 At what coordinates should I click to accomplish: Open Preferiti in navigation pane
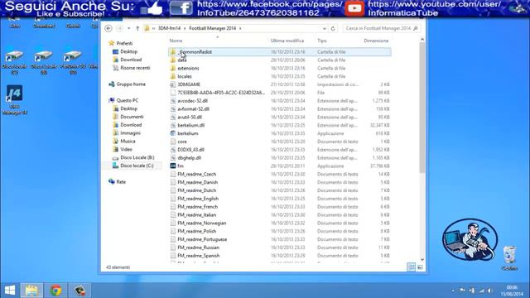[124, 43]
